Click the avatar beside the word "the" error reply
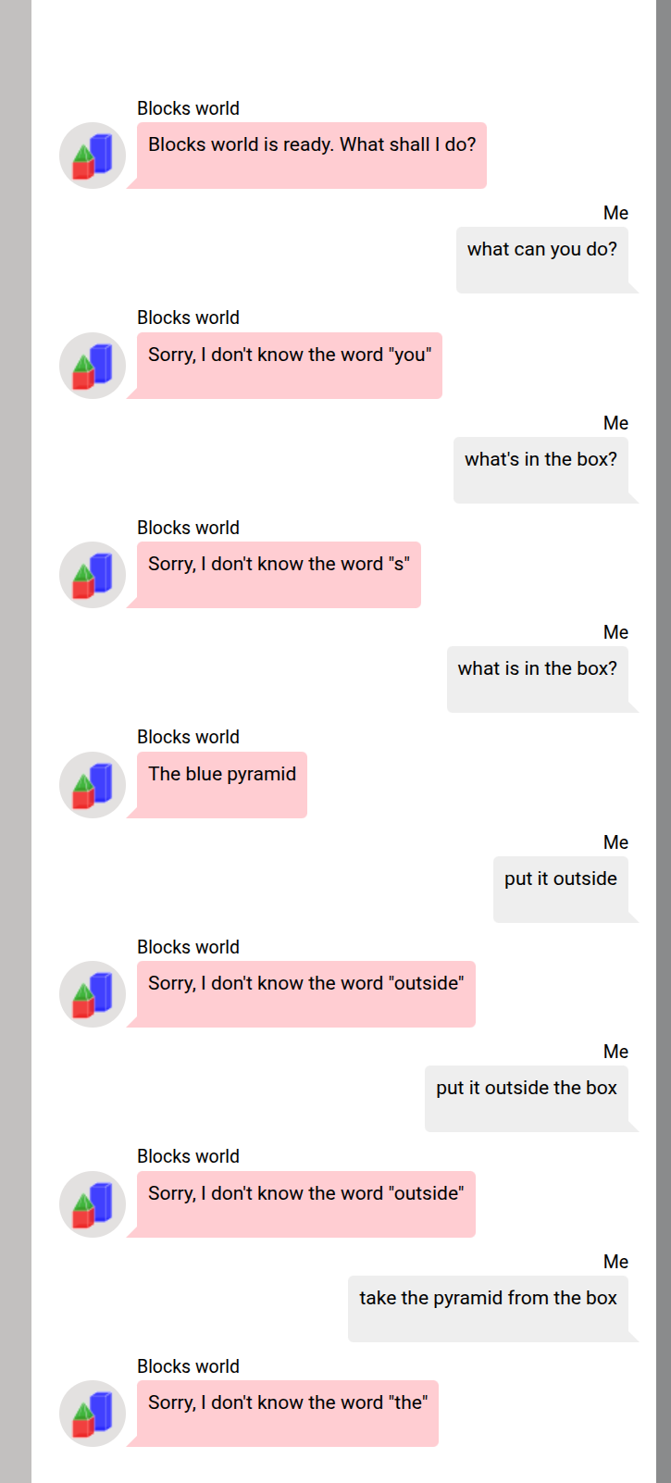 [x=93, y=1414]
